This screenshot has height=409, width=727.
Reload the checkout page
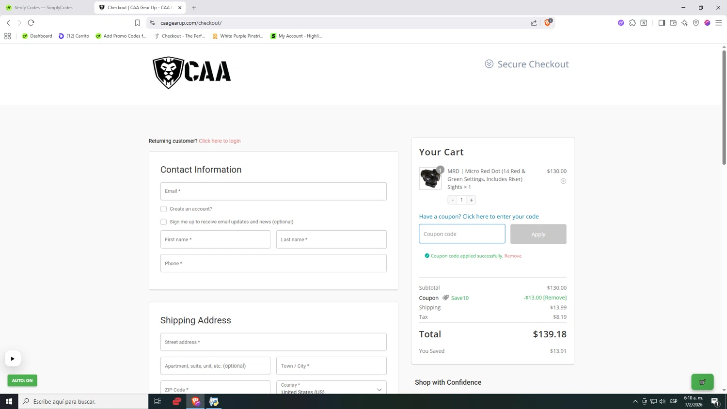31,23
